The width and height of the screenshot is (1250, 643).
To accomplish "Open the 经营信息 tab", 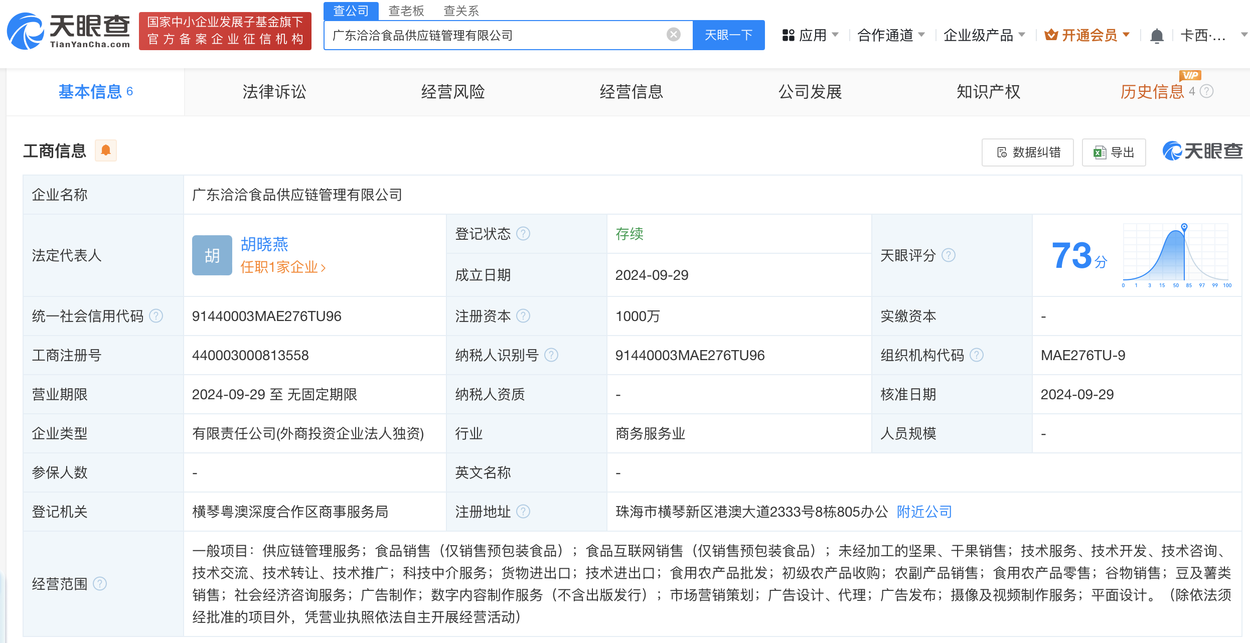I will pos(632,92).
